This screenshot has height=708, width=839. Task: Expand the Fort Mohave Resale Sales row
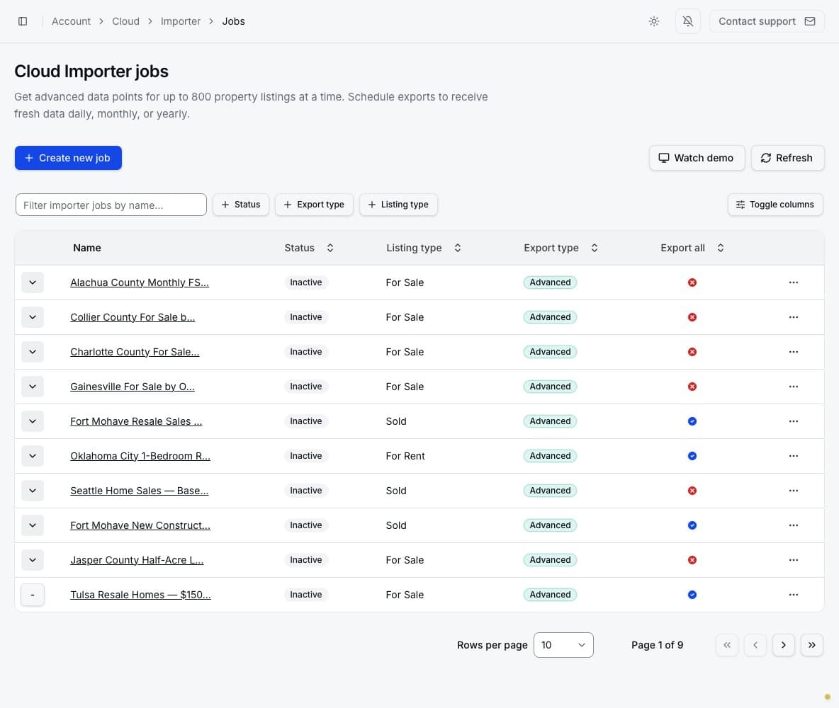tap(33, 421)
